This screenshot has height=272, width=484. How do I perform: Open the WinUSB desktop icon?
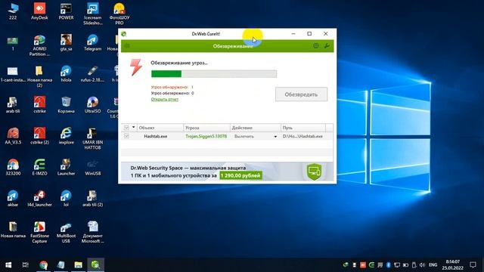92,168
